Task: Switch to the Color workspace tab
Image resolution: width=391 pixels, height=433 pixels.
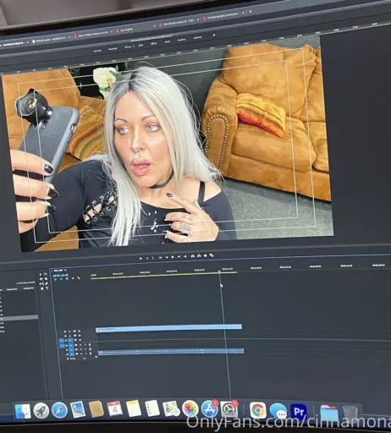Action: click(x=140, y=45)
